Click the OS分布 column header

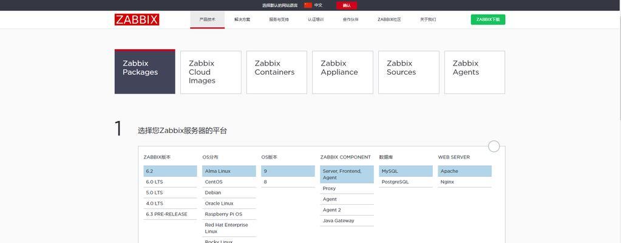click(210, 157)
